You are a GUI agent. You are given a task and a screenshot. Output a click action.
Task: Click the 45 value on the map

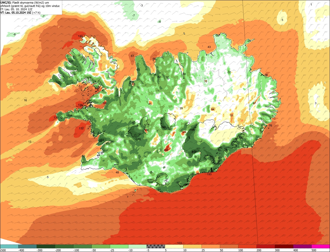(150, 104)
